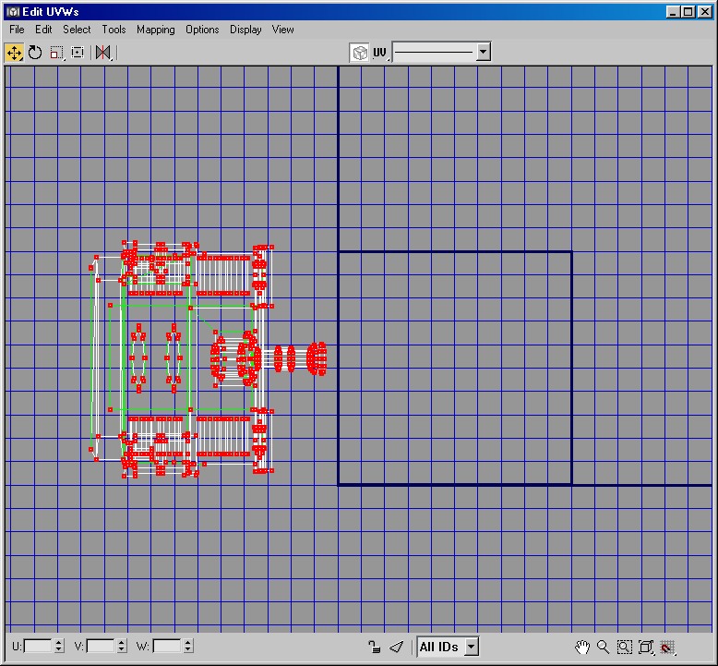Open the Display menu
This screenshot has width=718, height=666.
[245, 30]
